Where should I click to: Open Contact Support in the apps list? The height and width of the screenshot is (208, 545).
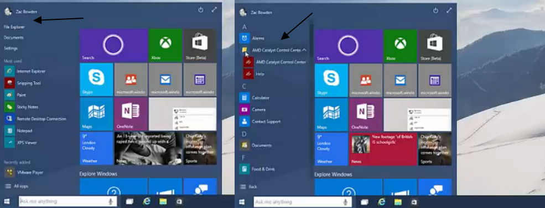(x=259, y=122)
